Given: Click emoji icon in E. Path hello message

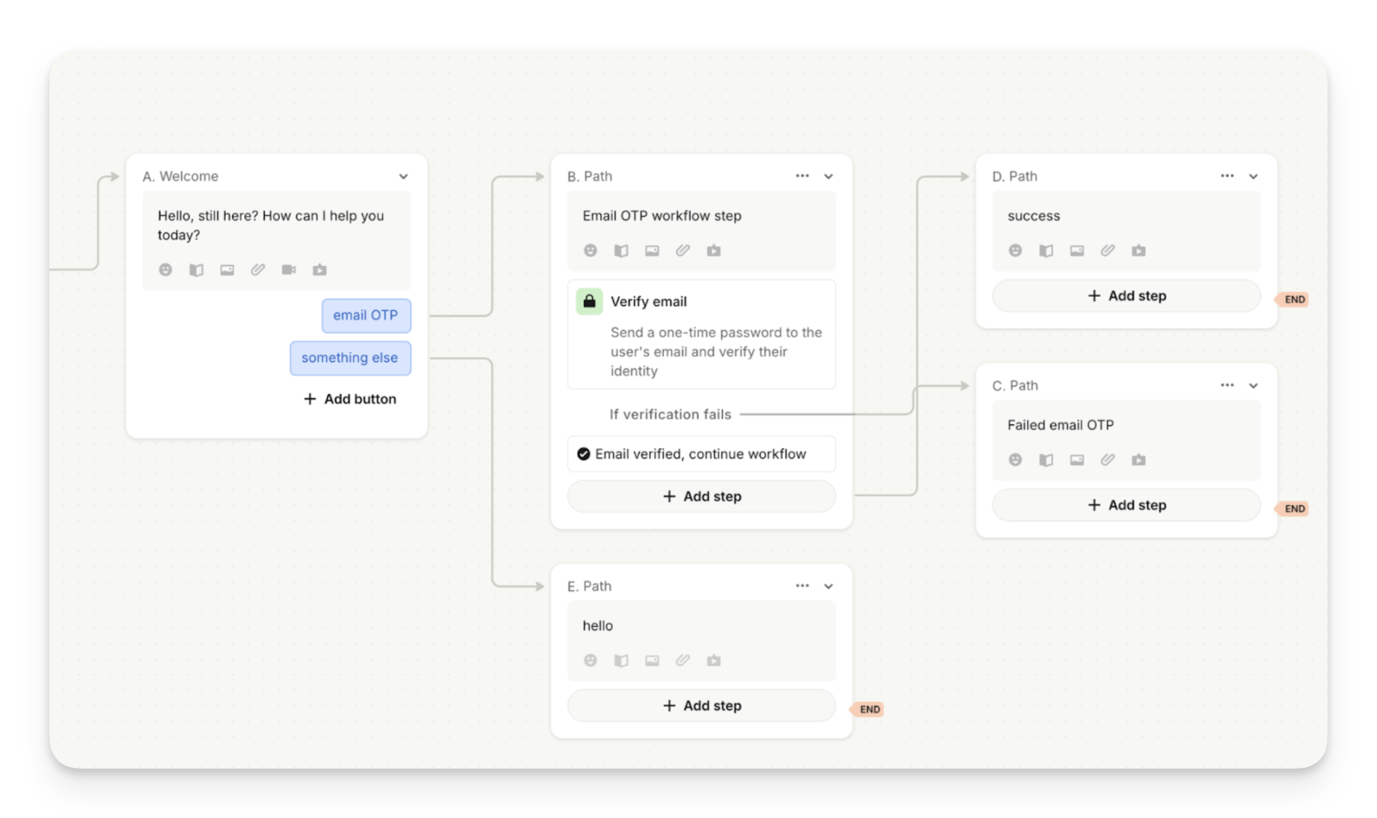Looking at the screenshot, I should click(590, 661).
